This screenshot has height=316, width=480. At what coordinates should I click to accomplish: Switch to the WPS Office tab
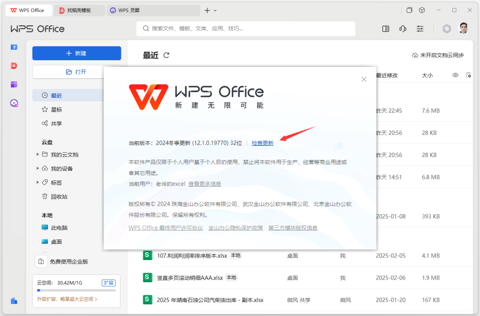pyautogui.click(x=28, y=10)
